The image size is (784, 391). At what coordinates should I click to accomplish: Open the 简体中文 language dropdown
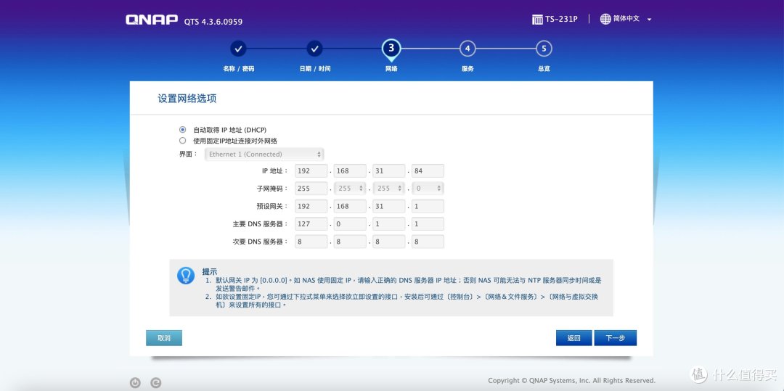click(632, 19)
